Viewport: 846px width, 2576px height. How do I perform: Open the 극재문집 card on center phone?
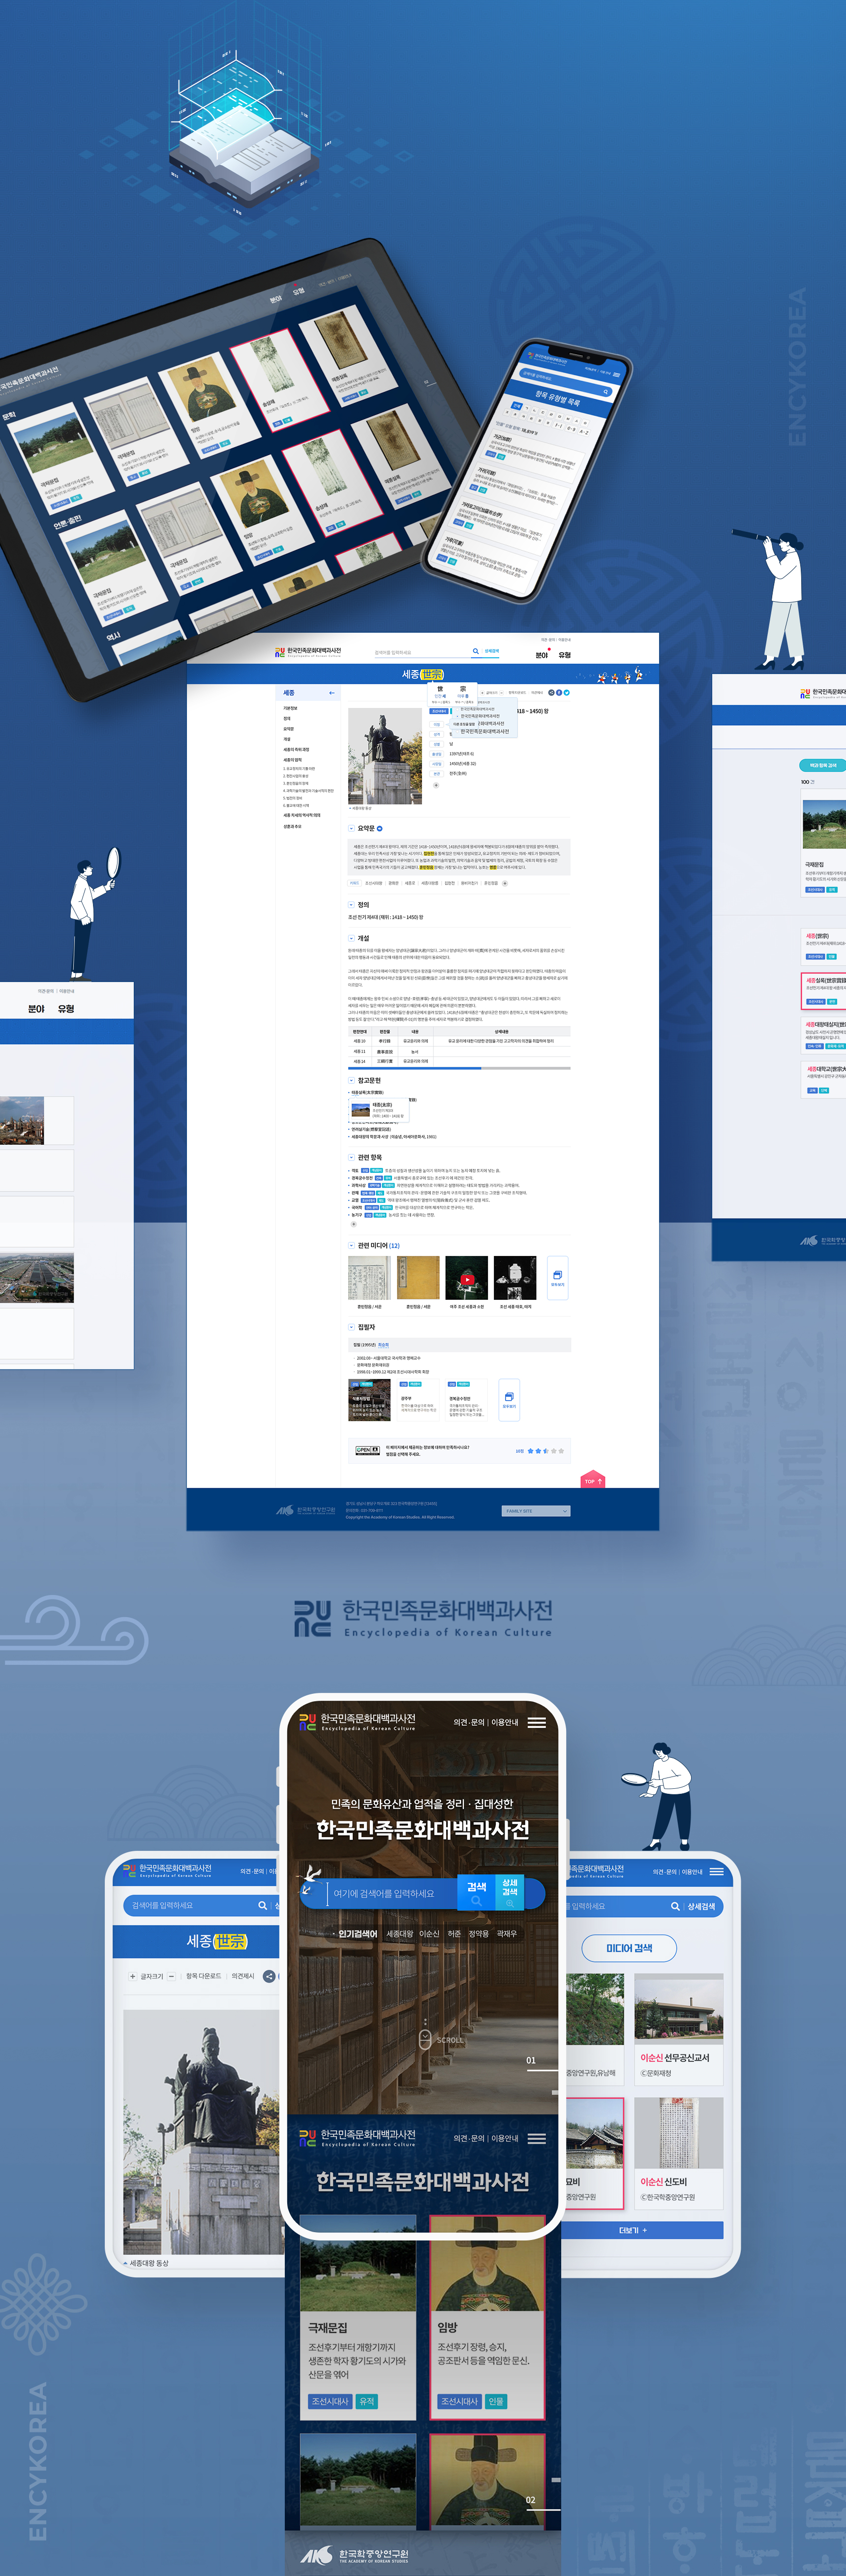pyautogui.click(x=358, y=2317)
